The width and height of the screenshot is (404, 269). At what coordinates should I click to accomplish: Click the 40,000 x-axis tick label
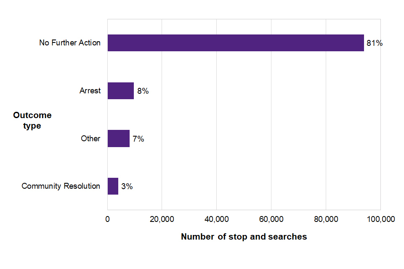(216, 219)
